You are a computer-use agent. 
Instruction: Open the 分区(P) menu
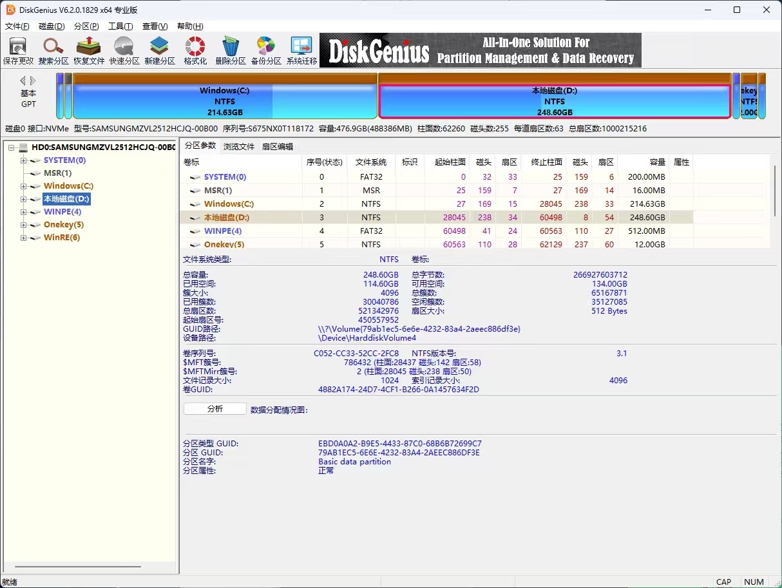point(86,26)
